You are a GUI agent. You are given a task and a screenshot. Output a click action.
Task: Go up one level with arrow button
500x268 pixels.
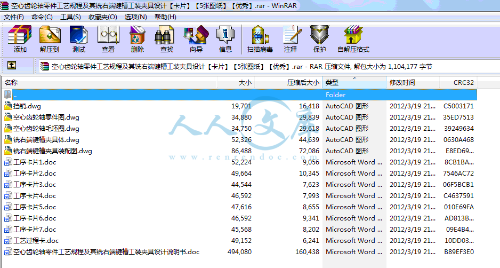tap(12, 66)
